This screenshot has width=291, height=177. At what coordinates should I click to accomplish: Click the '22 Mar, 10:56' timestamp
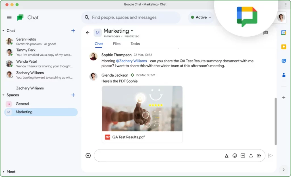pos(143,55)
